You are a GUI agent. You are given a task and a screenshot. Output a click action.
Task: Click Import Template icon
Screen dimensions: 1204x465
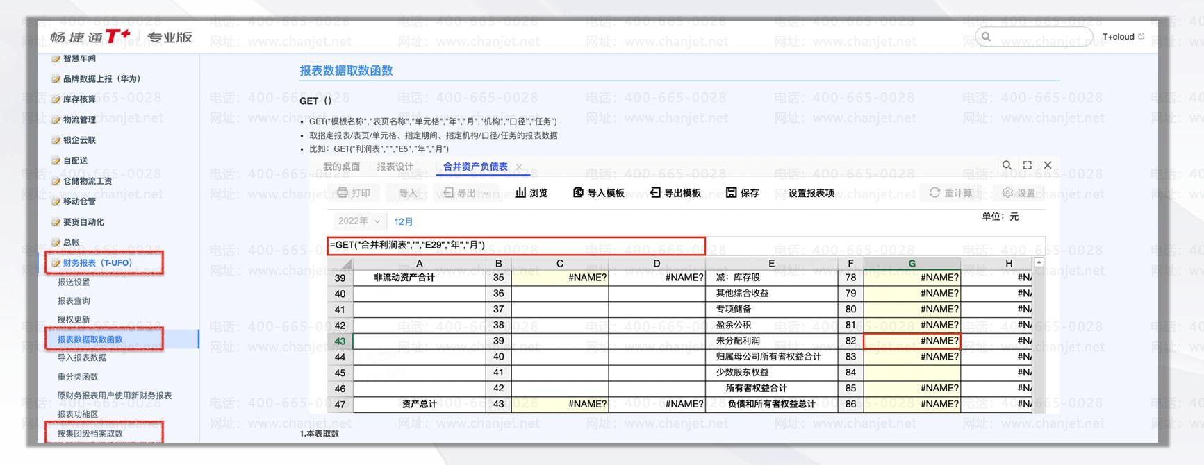[578, 193]
